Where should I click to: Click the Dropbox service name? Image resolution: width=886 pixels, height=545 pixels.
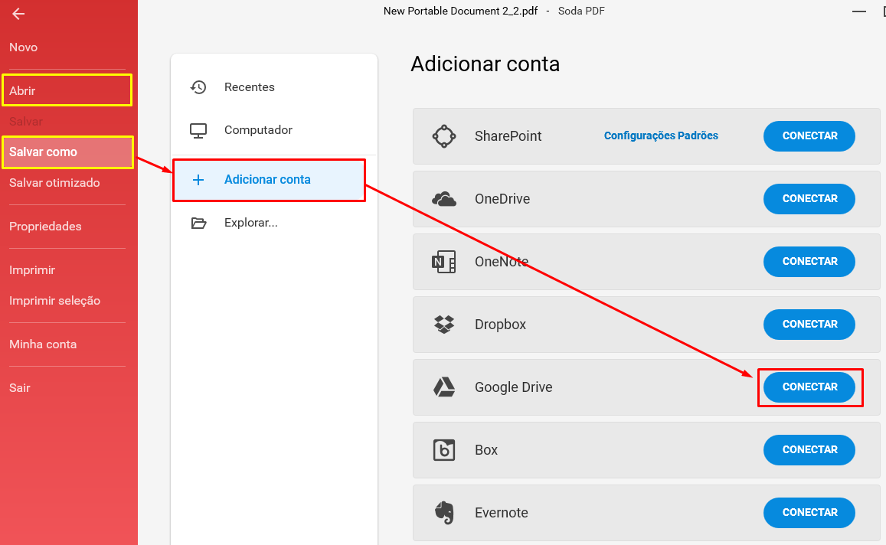coord(500,325)
